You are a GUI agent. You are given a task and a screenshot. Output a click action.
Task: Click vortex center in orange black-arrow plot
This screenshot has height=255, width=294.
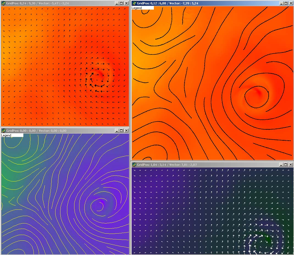100,75
